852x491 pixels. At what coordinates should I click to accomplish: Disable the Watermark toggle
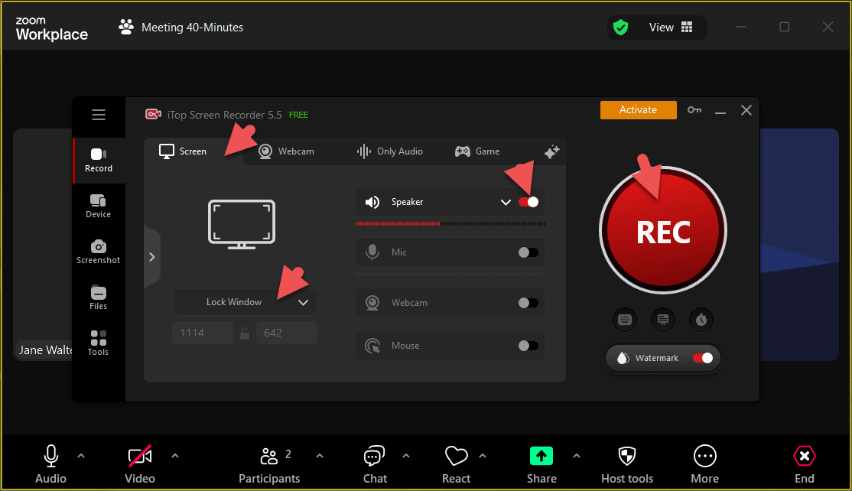(x=704, y=358)
